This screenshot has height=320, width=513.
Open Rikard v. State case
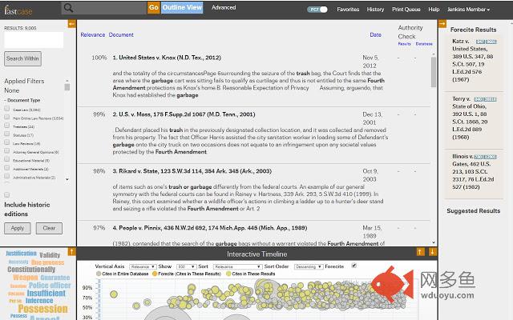coord(192,171)
